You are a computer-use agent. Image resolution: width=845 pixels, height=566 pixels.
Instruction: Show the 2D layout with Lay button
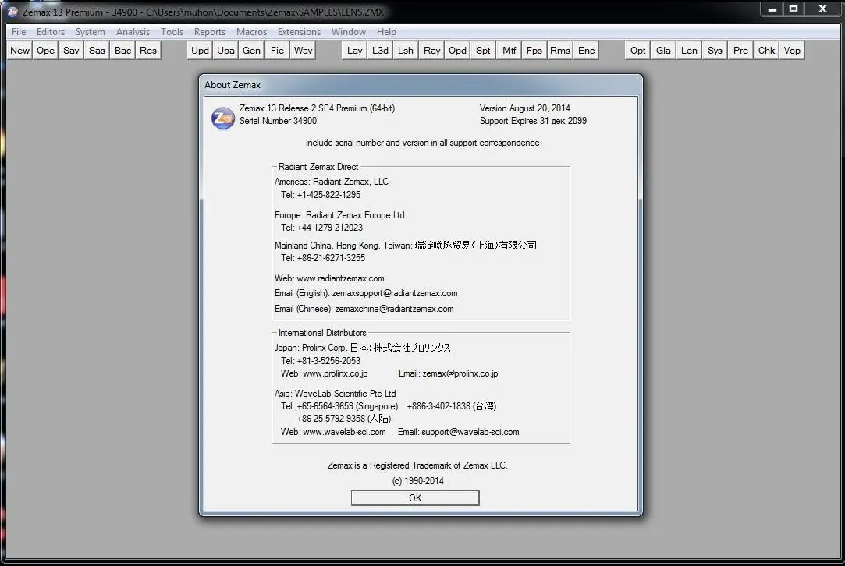click(x=354, y=51)
